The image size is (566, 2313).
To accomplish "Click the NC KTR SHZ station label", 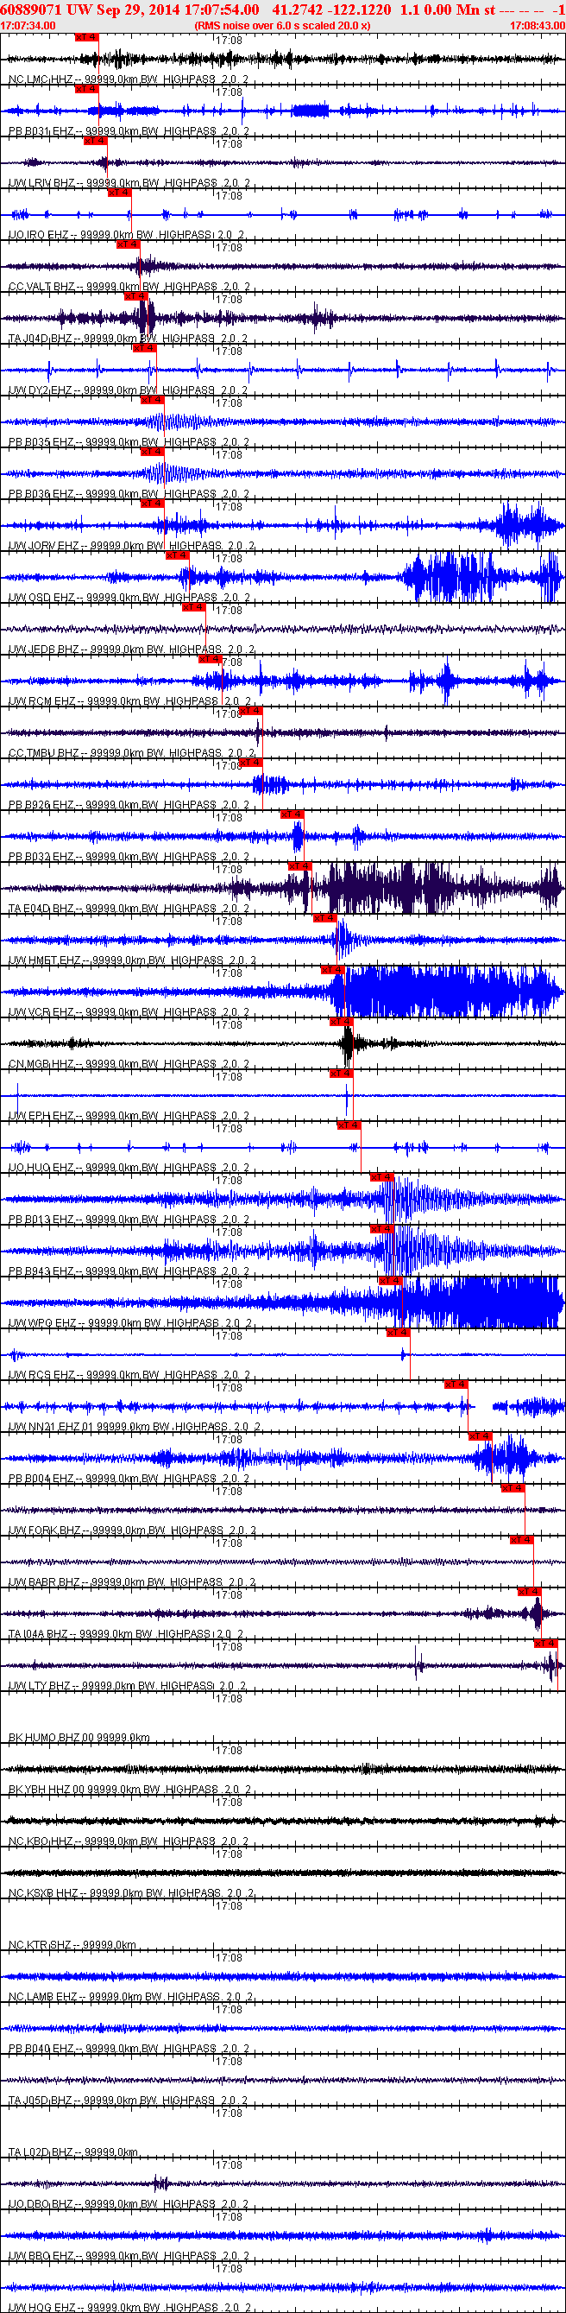I will click(72, 1946).
